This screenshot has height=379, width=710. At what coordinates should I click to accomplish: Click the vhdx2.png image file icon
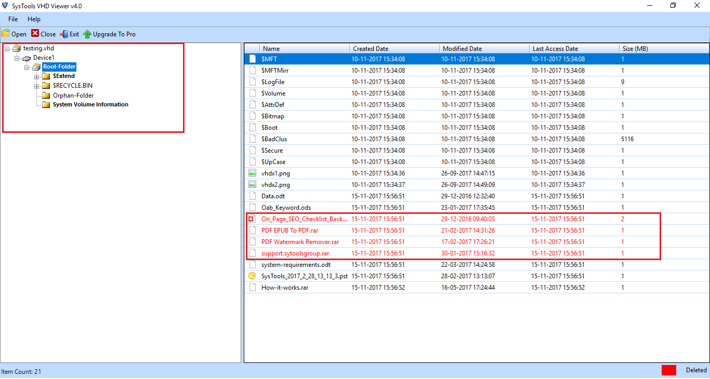pos(253,185)
